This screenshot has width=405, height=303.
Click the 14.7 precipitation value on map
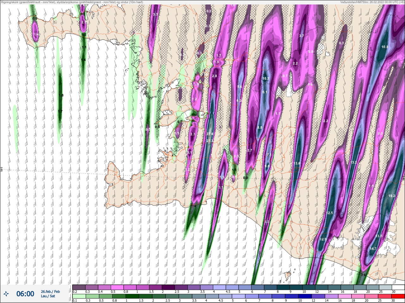pos(373,249)
